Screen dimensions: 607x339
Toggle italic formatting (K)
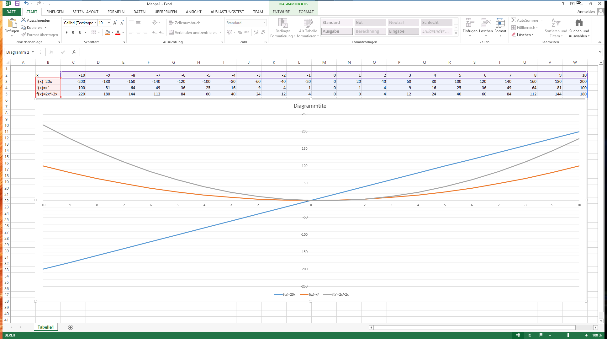pyautogui.click(x=73, y=32)
